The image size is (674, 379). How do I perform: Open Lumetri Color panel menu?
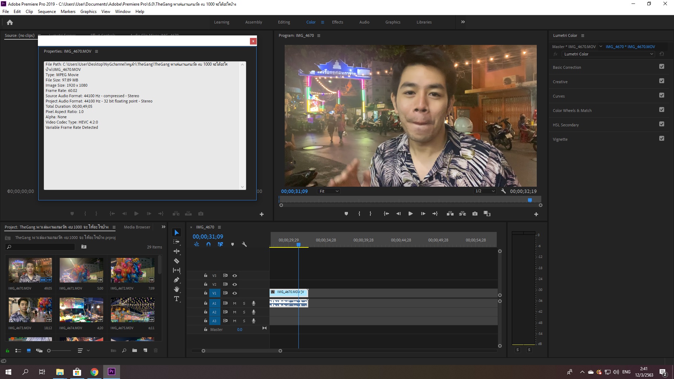tap(583, 35)
